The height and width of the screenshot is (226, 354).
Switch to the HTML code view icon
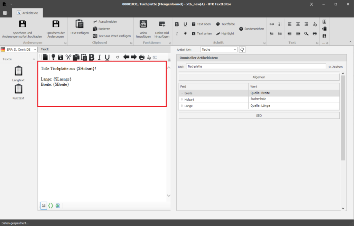(x=50, y=206)
